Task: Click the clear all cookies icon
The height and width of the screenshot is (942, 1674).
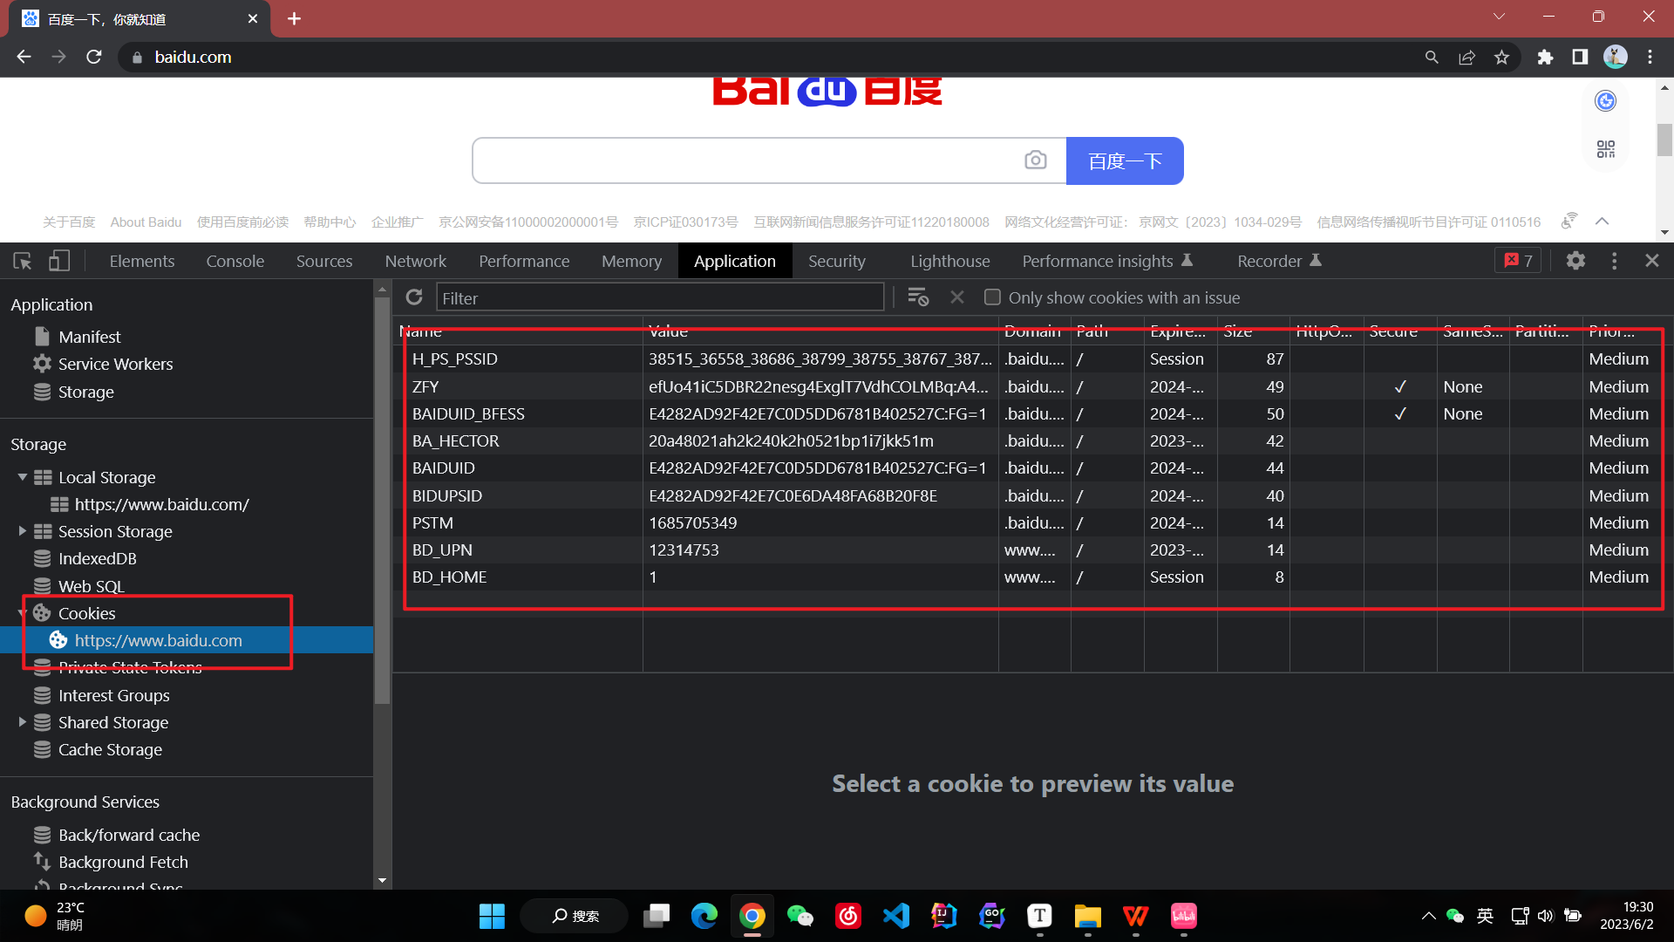Action: [917, 297]
